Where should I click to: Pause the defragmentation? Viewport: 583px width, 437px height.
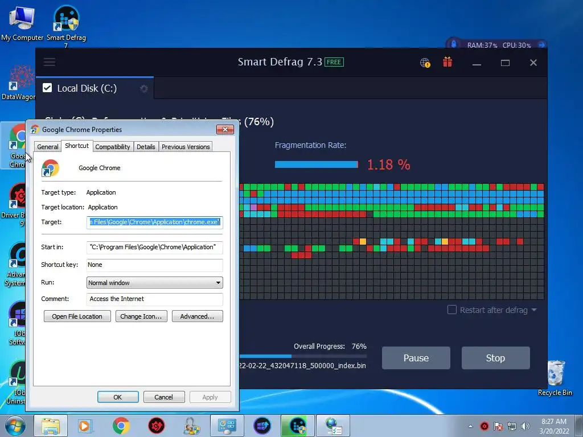coord(416,358)
